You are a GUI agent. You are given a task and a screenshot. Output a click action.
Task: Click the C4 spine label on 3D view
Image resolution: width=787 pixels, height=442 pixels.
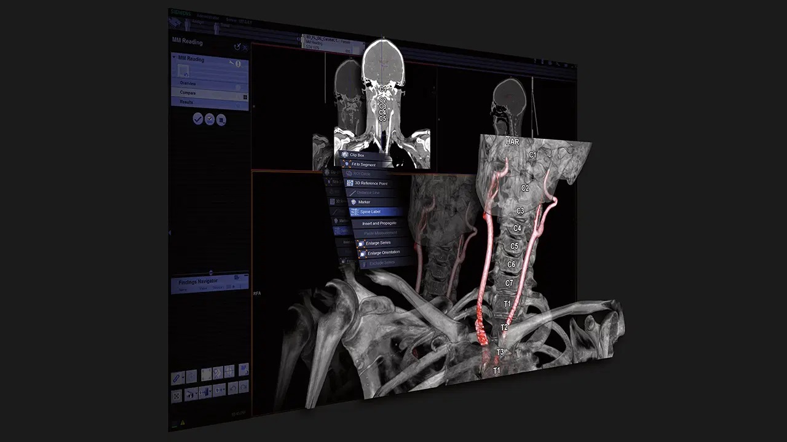pyautogui.click(x=517, y=228)
